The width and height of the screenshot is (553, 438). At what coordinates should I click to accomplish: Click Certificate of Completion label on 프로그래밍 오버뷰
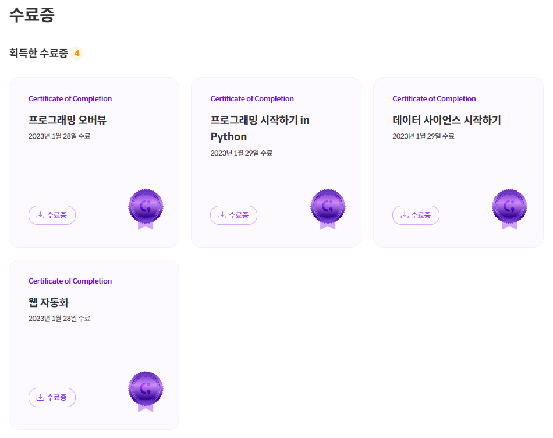coord(70,99)
